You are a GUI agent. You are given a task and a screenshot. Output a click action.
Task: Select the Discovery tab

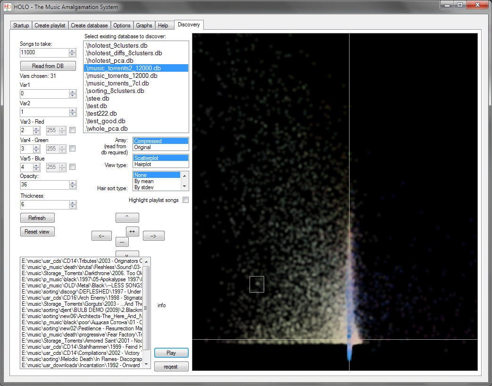click(x=189, y=25)
